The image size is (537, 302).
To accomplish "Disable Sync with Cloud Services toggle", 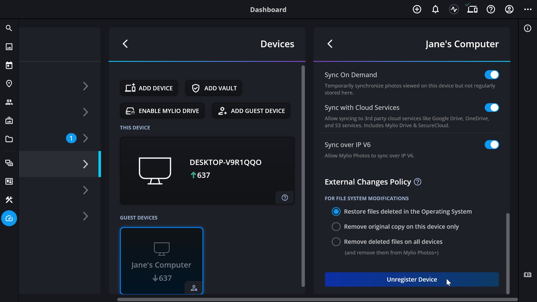I will pos(492,108).
